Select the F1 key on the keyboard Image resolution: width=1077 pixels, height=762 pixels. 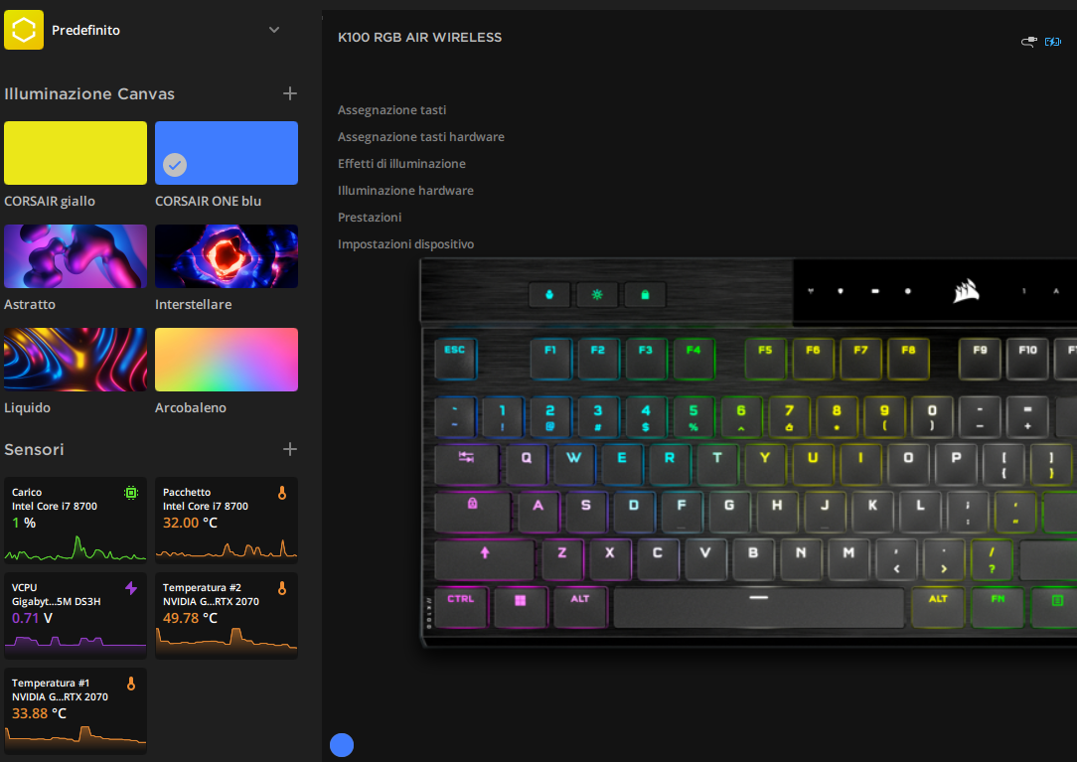pyautogui.click(x=550, y=358)
